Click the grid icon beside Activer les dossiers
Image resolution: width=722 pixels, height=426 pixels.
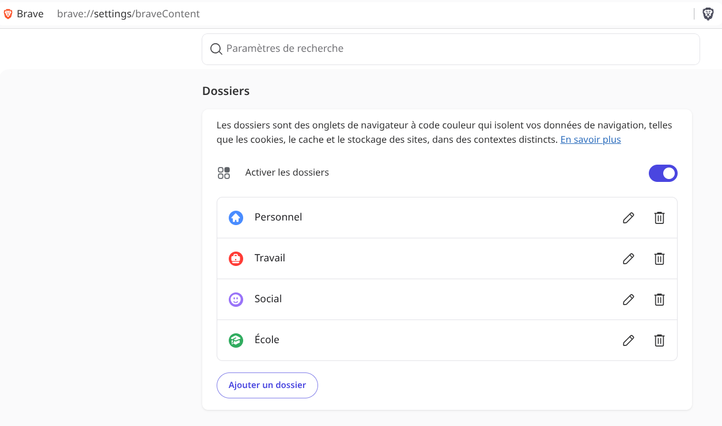pyautogui.click(x=224, y=173)
